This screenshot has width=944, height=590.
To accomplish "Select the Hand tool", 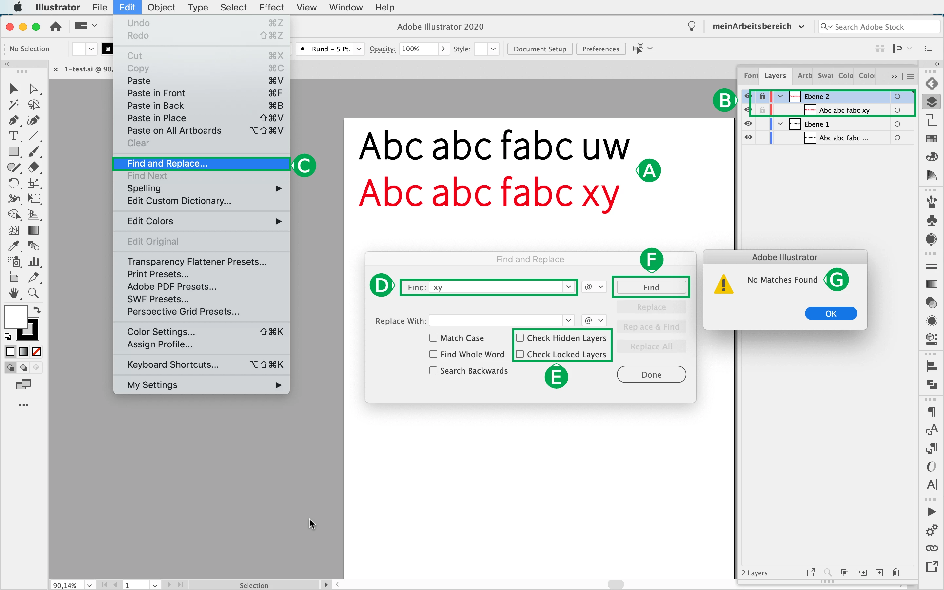I will [13, 293].
